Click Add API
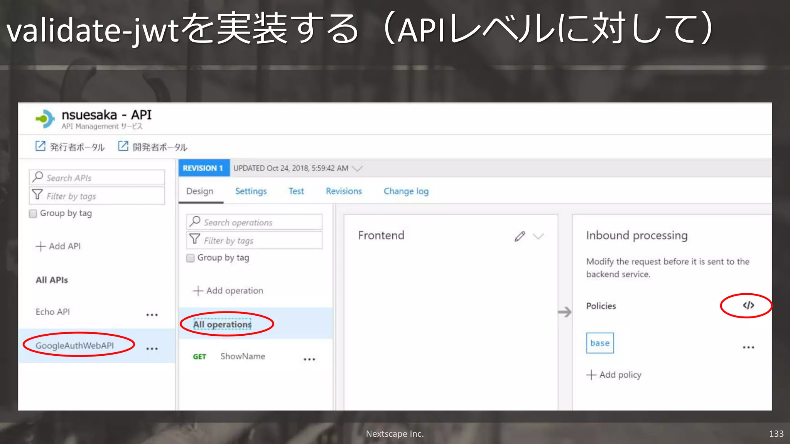This screenshot has width=790, height=444. 58,246
